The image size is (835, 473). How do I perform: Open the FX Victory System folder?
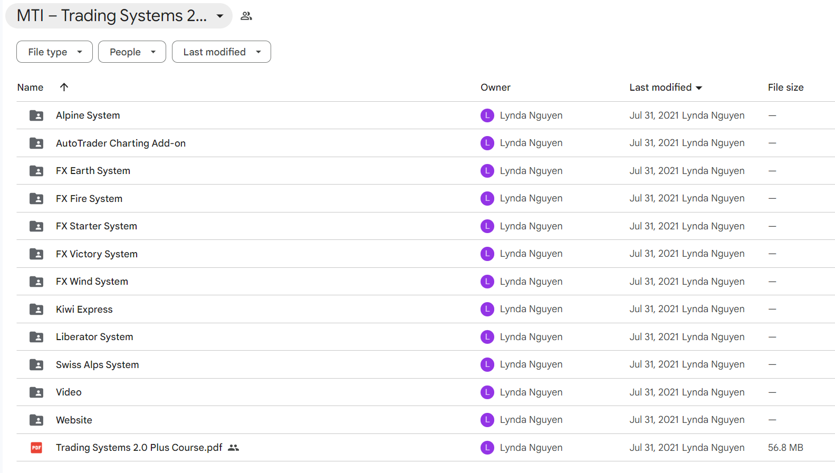pos(97,254)
